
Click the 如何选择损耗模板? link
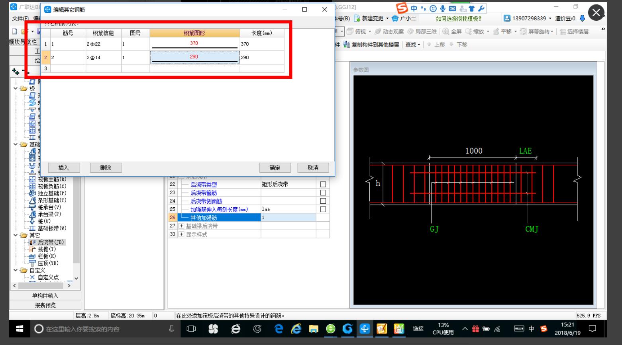[458, 18]
